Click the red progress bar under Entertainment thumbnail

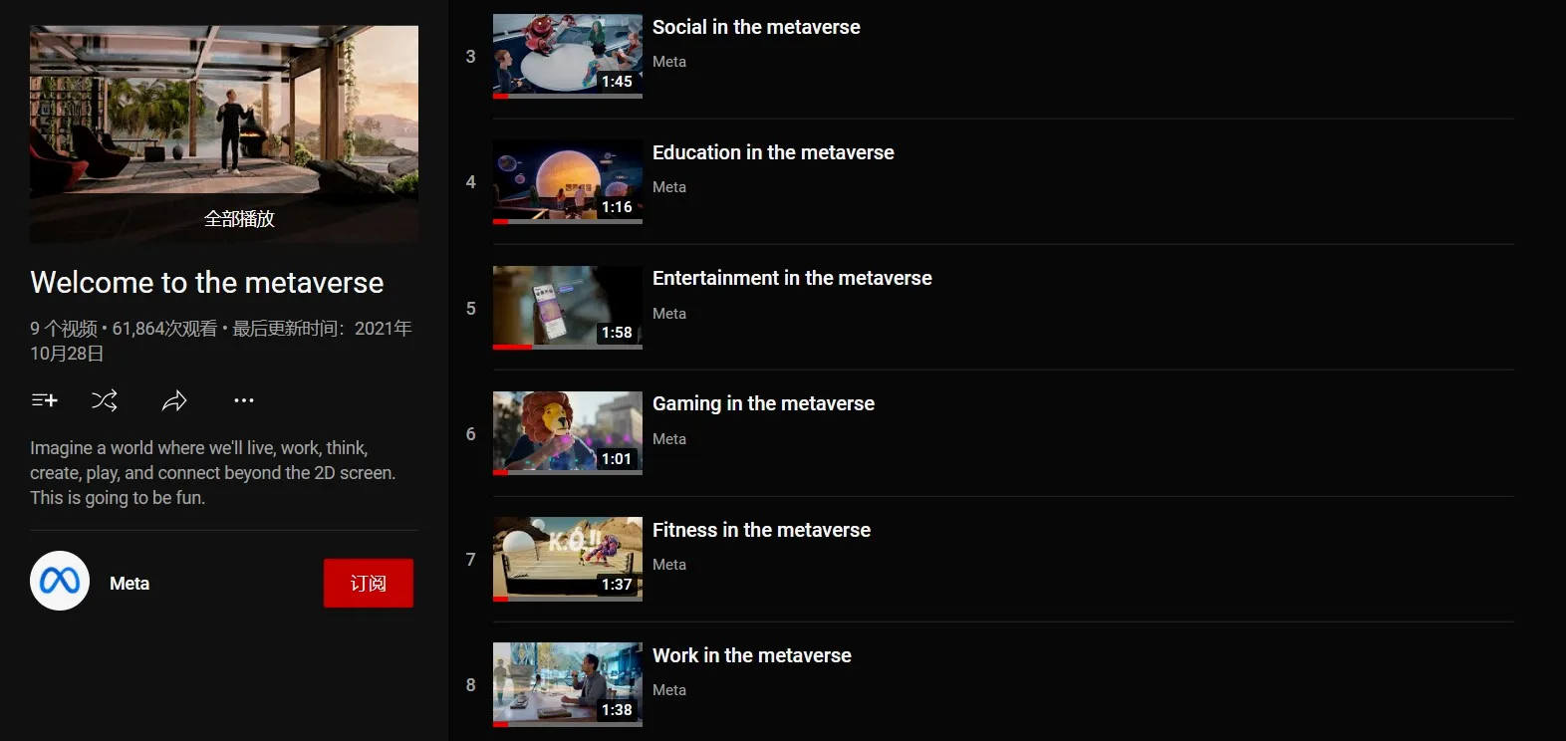tap(513, 347)
